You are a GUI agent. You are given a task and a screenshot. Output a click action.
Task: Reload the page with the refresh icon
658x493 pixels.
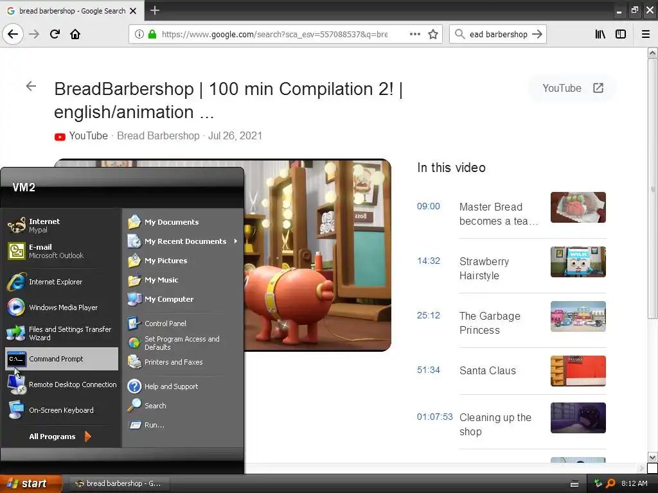[x=55, y=34]
